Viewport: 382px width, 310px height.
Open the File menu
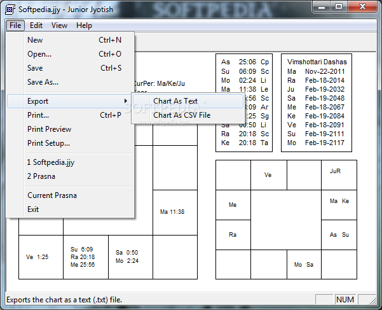[x=15, y=25]
